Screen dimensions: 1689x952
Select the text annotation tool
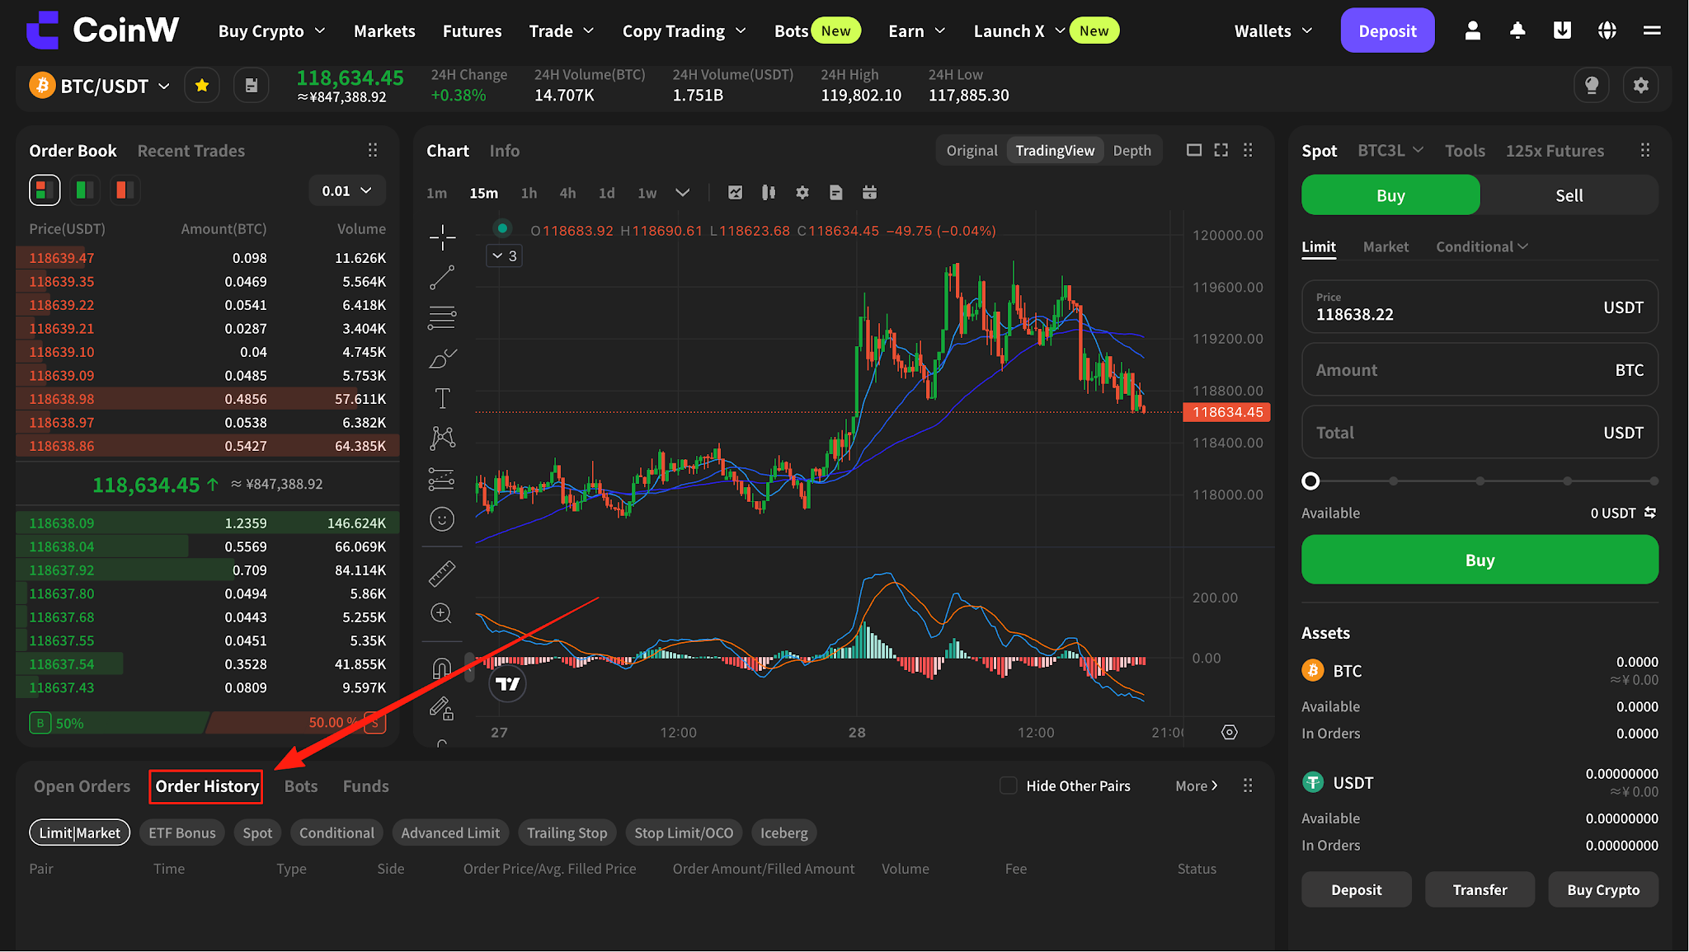(442, 398)
